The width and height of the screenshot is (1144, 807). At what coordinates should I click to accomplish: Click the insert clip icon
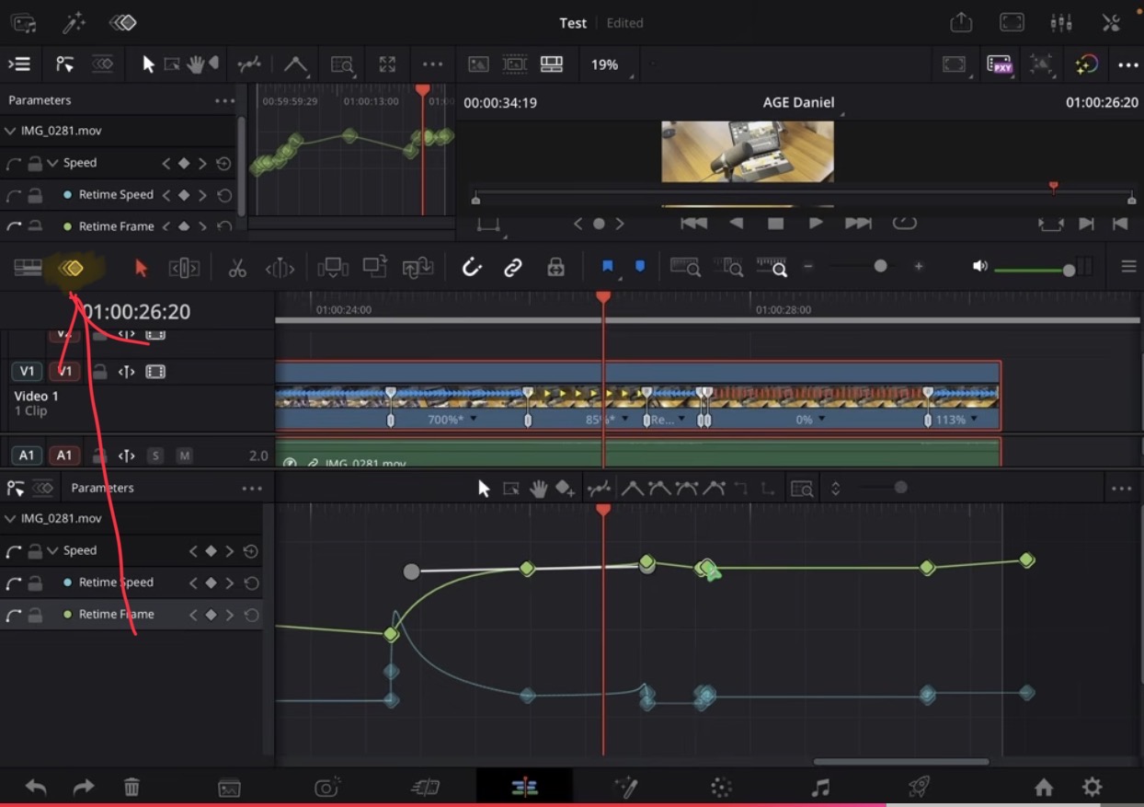coord(332,268)
